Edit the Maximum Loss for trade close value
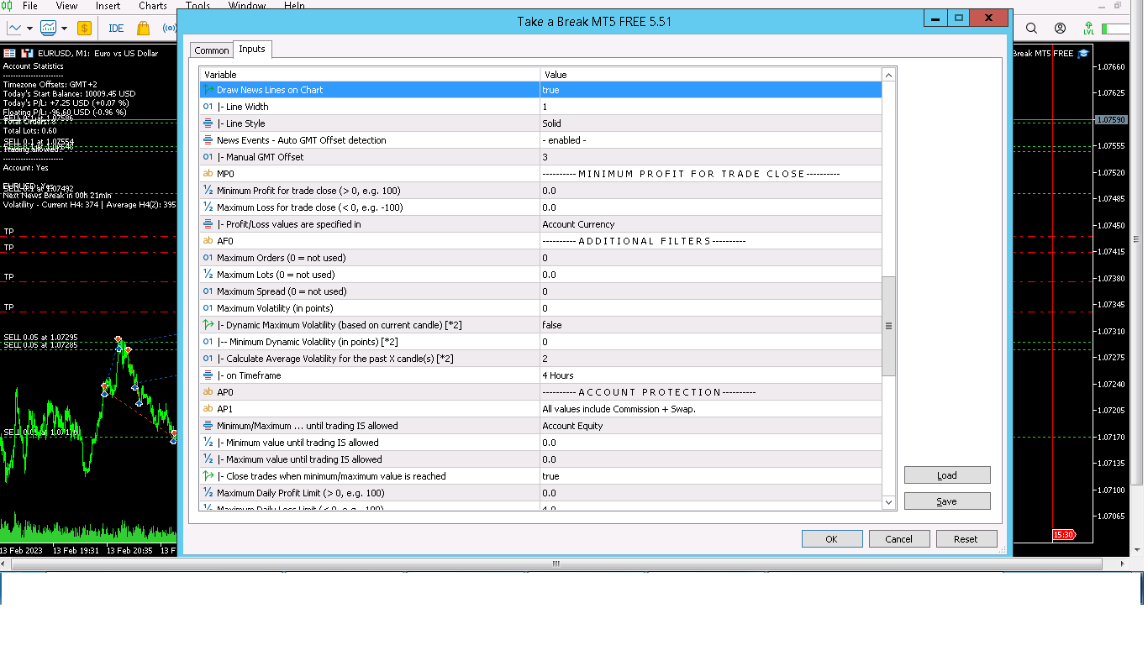The image size is (1148, 645). pyautogui.click(x=711, y=207)
